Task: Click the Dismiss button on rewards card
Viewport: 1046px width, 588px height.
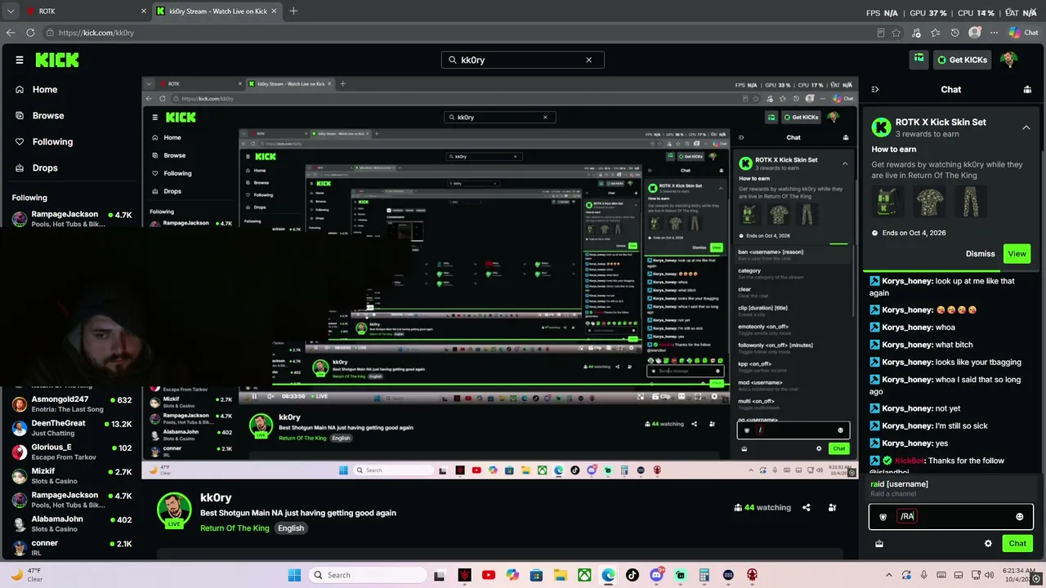Action: [980, 254]
